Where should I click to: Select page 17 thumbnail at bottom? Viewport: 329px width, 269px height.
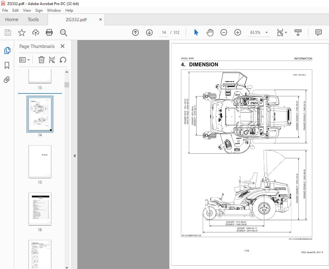[x=40, y=254]
